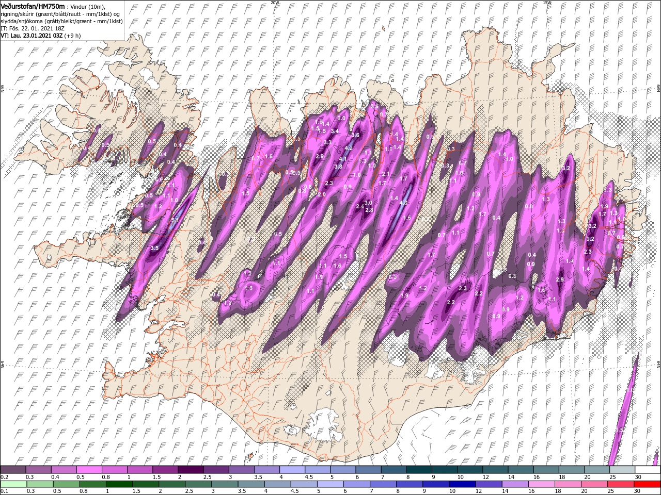Click dark green swatch between 1 and 1.5, lower legend
This screenshot has height=495, width=661.
coord(120,484)
